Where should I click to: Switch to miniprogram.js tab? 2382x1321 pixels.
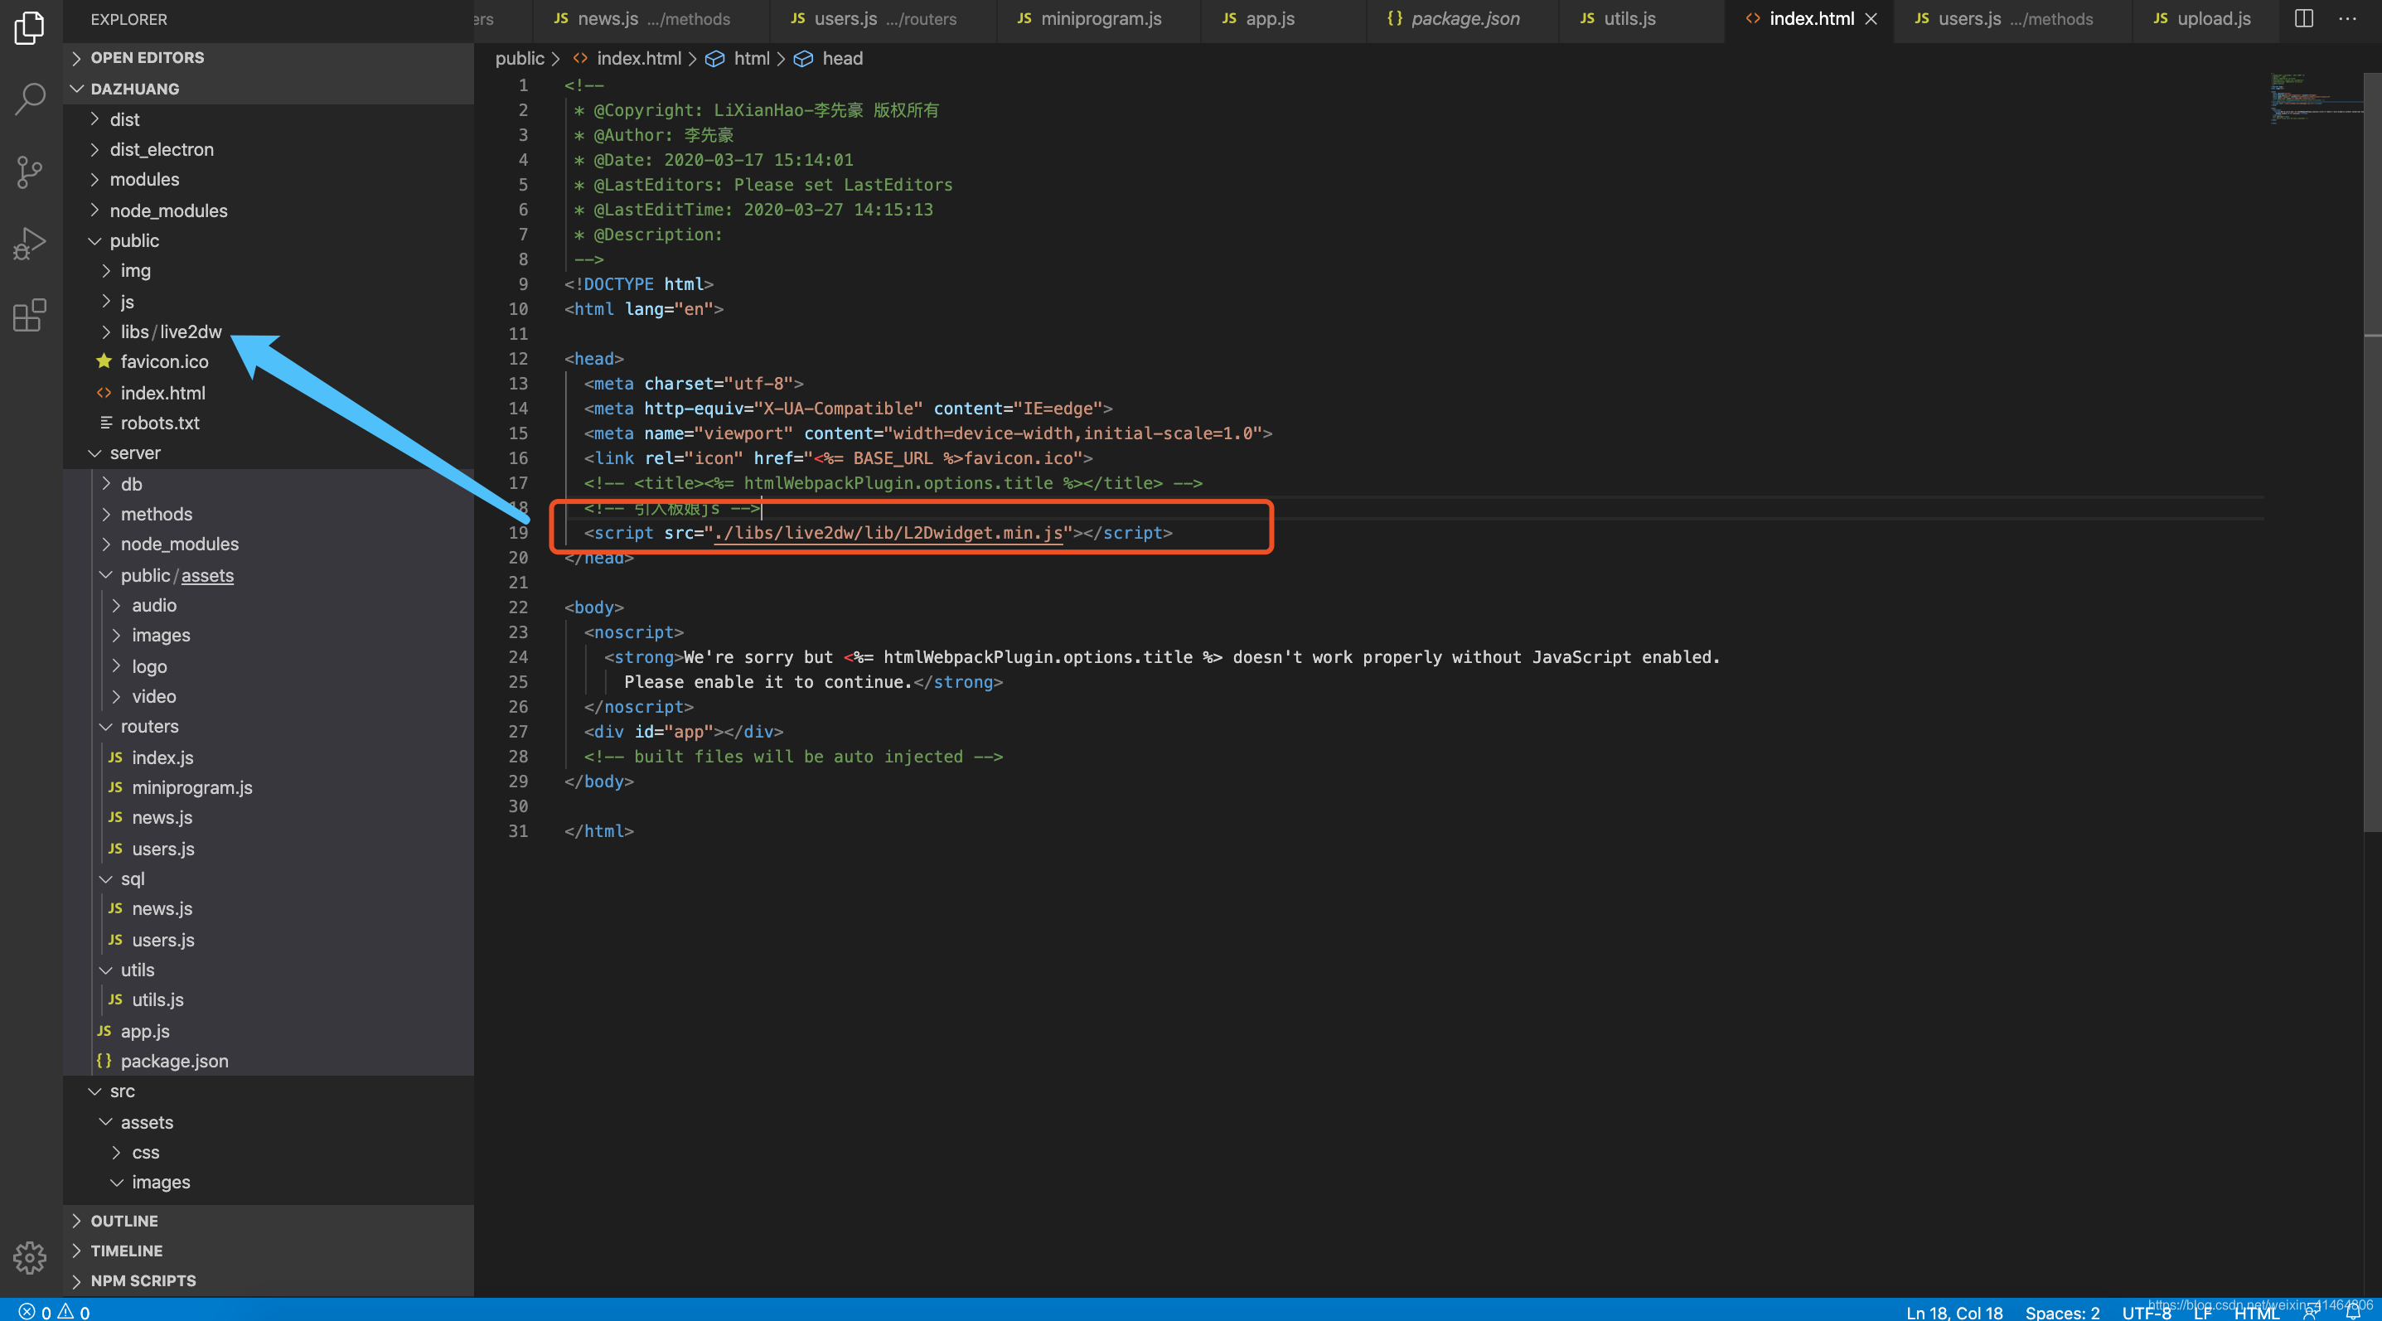coord(1100,18)
